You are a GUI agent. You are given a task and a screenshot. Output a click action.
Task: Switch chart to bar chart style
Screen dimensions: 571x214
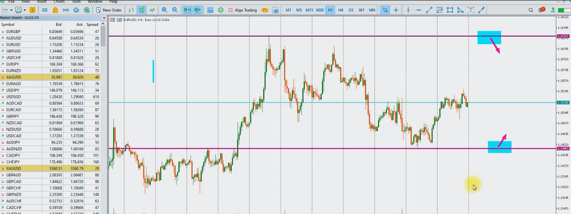[x=131, y=10]
